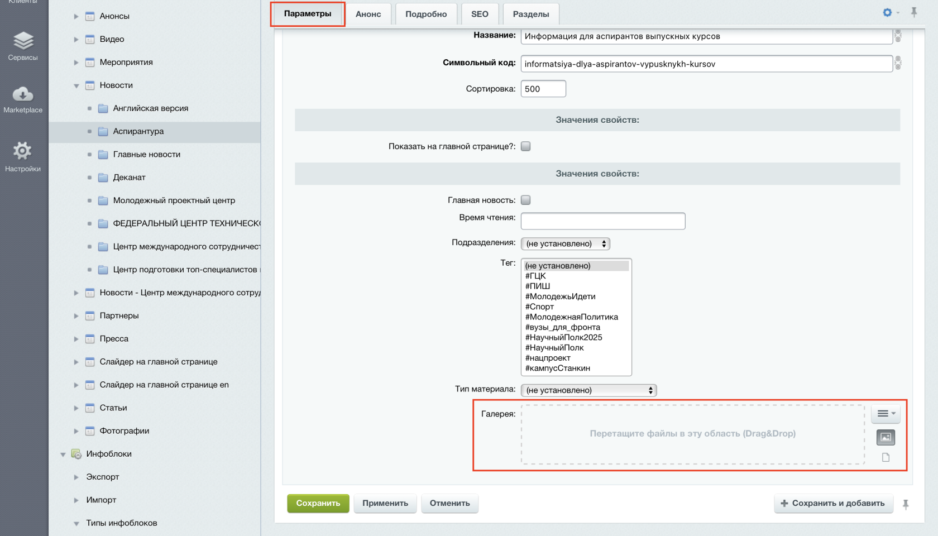The width and height of the screenshot is (938, 536).
Task: Toggle Показать на главной странице checkbox
Action: (x=526, y=146)
